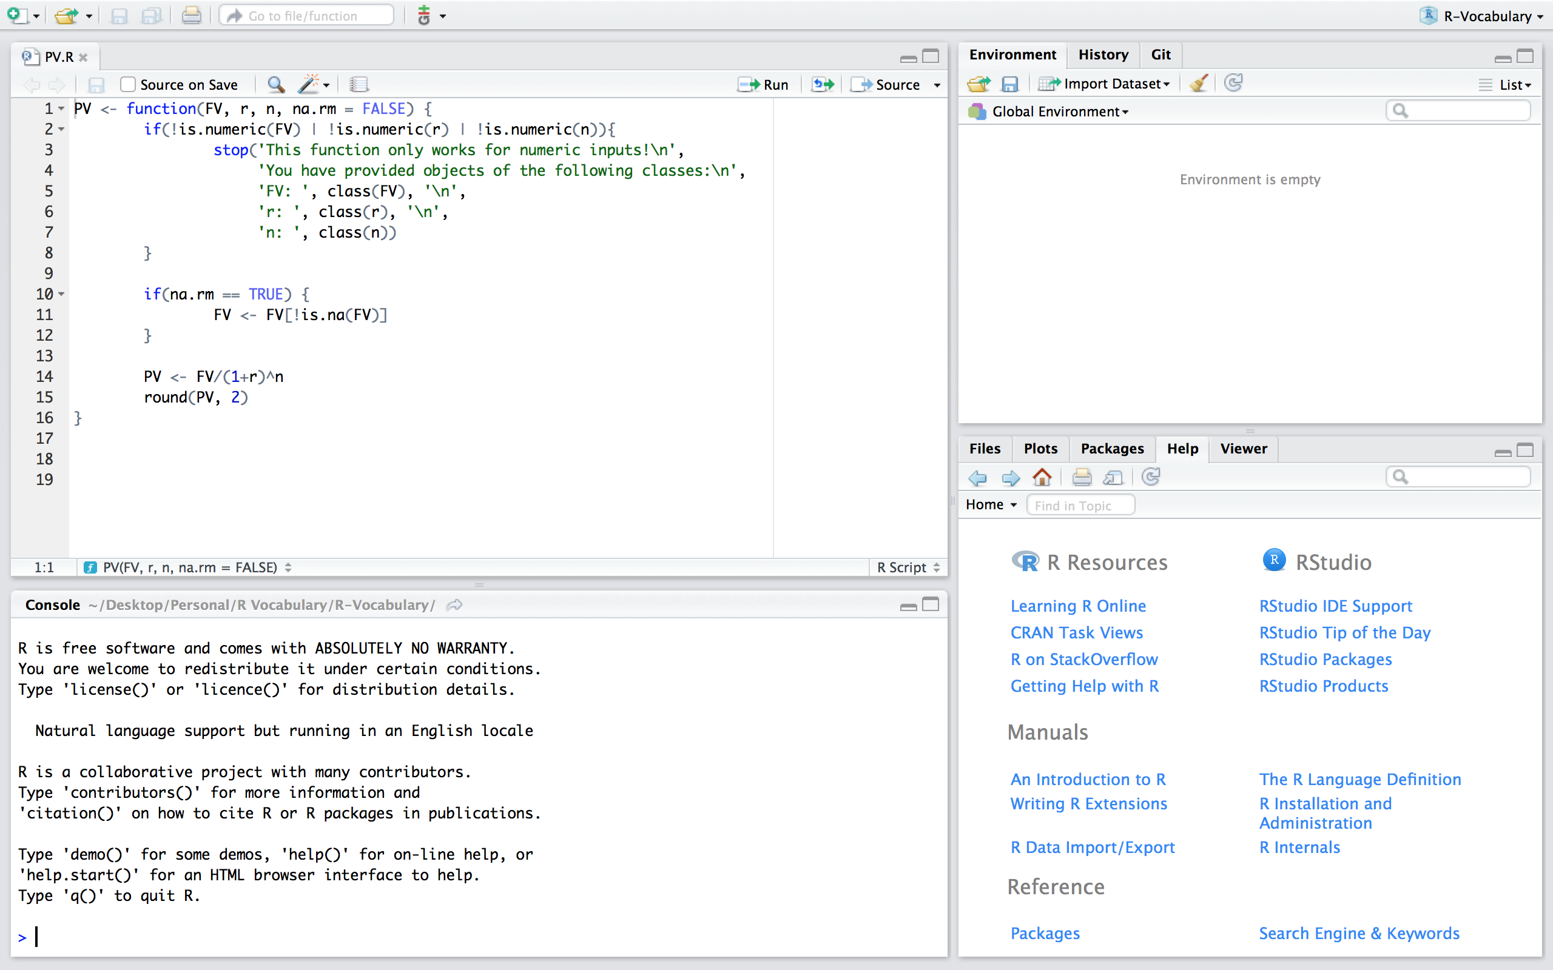Enable Source on Save checkbox
The image size is (1553, 970).
129,85
